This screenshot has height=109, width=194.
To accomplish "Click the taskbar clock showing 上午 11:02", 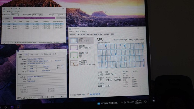I will (139, 102).
